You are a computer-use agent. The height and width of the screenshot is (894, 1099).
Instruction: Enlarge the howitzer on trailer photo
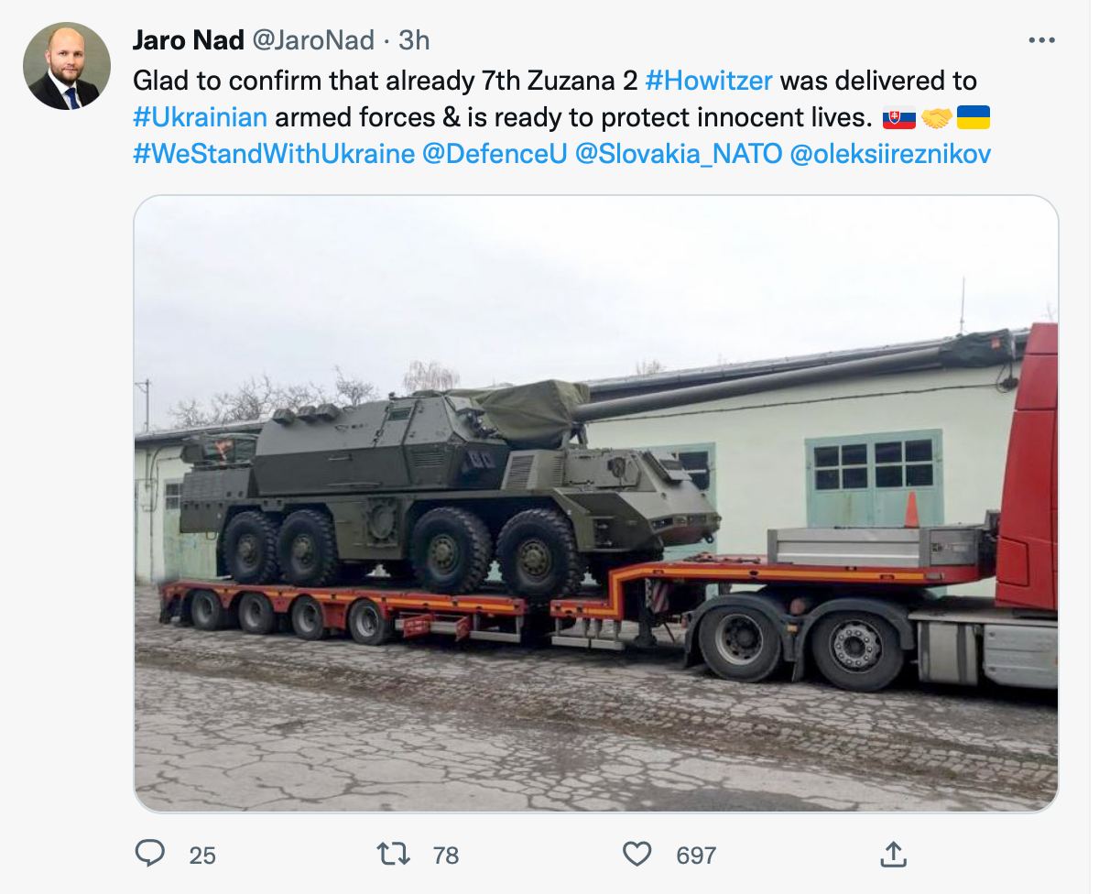coord(595,504)
